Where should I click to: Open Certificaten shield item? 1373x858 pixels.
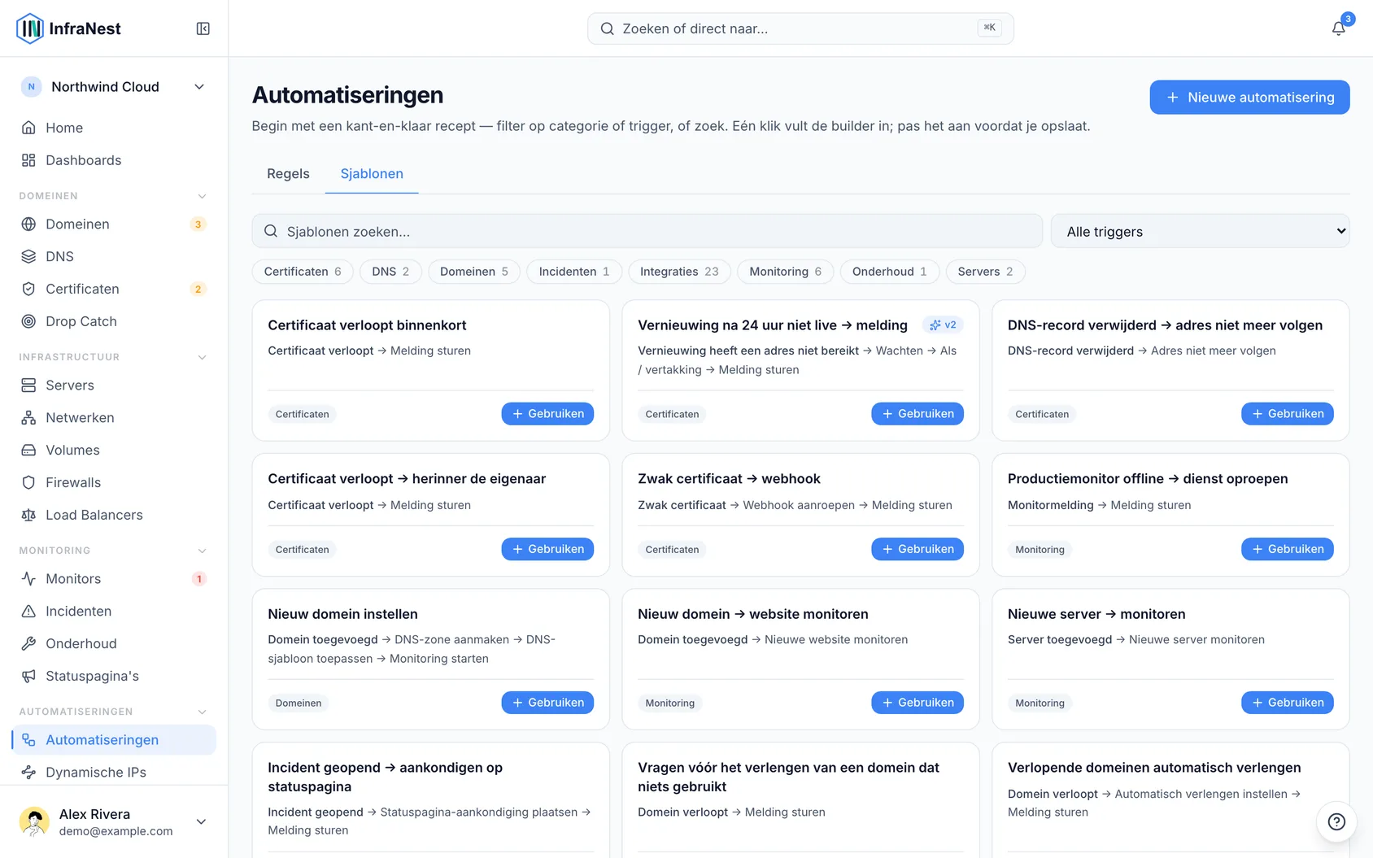point(114,289)
